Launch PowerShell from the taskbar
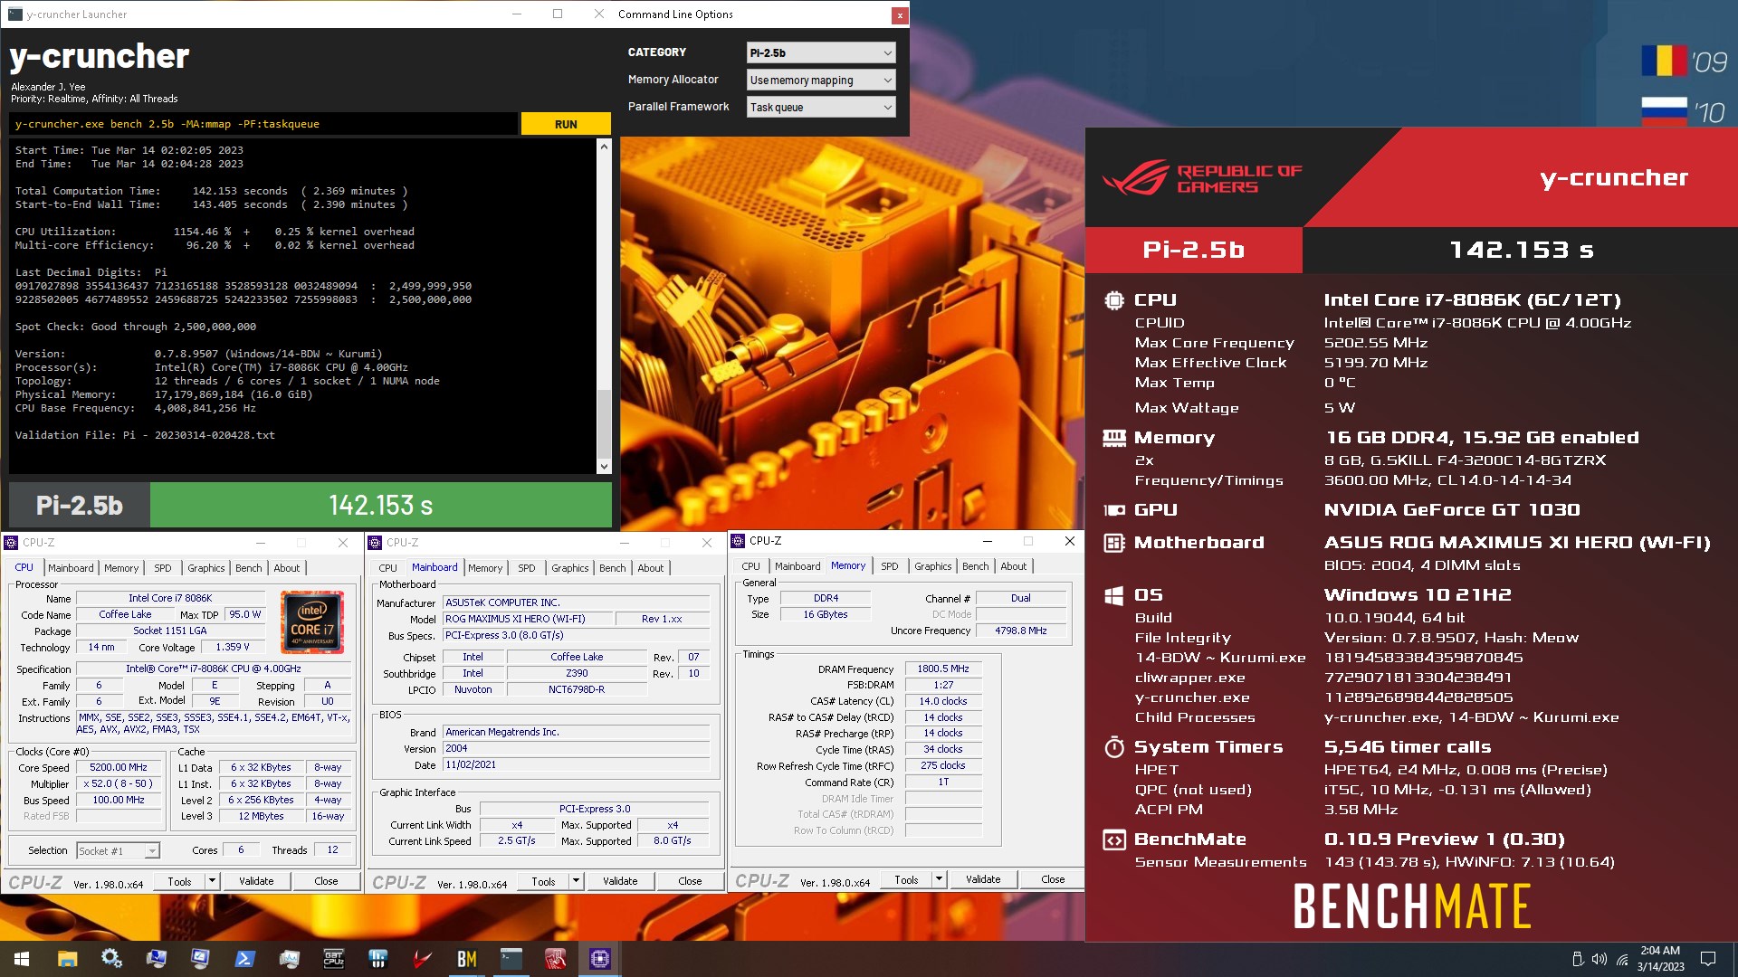The image size is (1738, 977). pos(244,959)
